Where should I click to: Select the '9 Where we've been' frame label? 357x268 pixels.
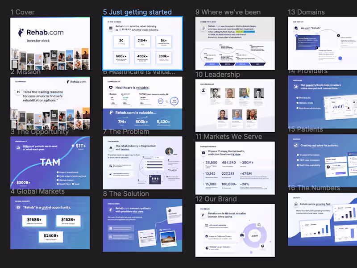tap(228, 12)
